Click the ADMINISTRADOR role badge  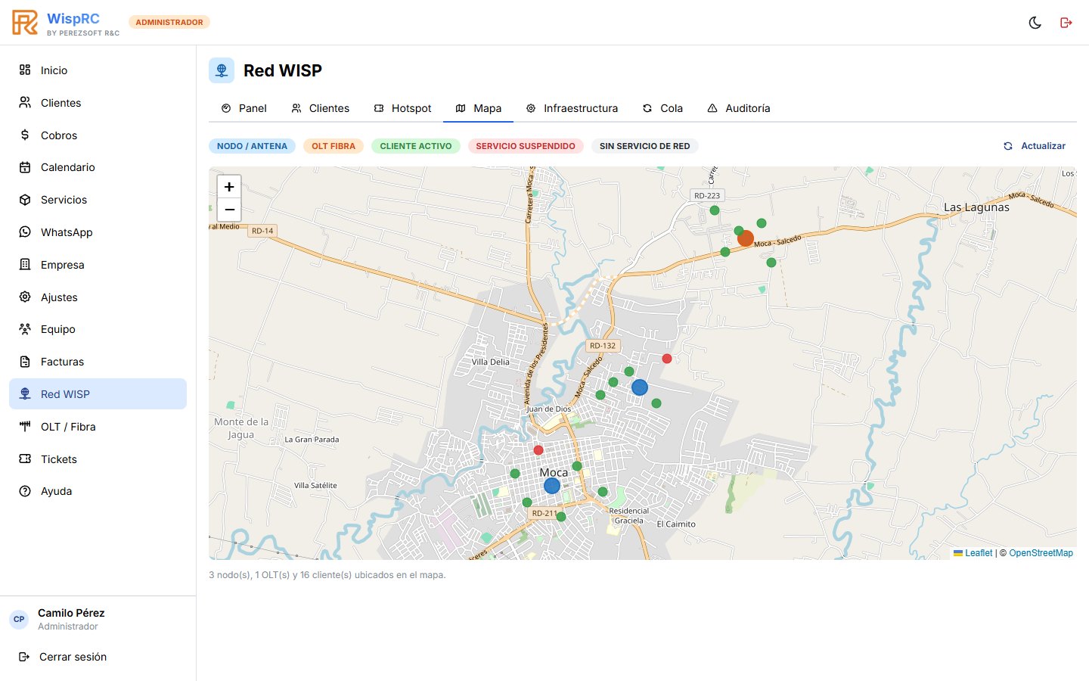(169, 22)
